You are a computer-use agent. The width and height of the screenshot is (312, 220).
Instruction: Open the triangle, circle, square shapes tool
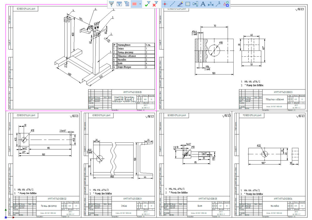pyautogui.click(x=226, y=4)
